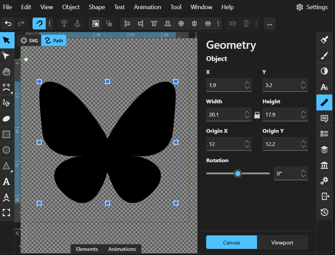
Task: Open the alignment options three-dot menu
Action: pos(218,23)
